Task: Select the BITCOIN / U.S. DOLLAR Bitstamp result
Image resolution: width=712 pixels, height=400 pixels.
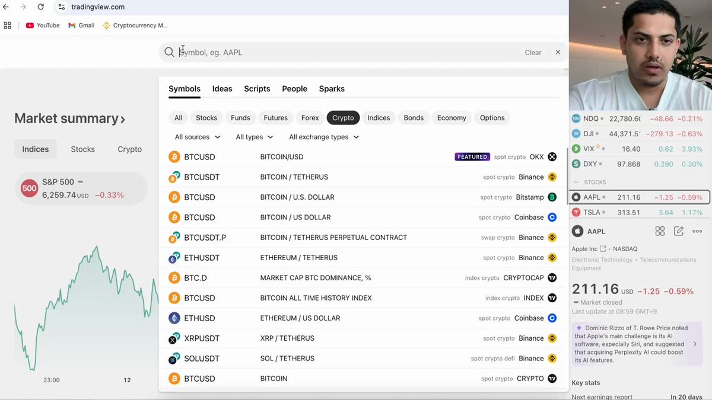Action: pyautogui.click(x=363, y=197)
